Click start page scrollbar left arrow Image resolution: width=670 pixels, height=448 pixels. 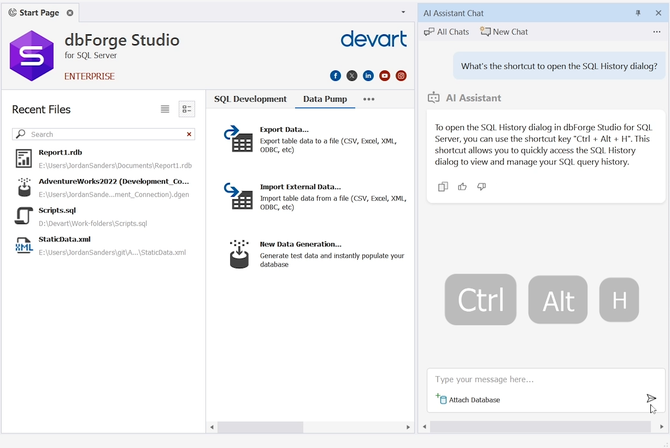click(x=212, y=427)
